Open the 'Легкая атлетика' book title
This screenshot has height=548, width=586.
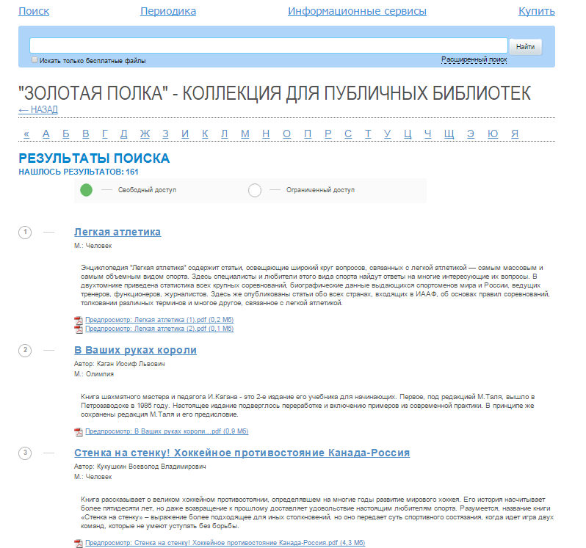117,232
